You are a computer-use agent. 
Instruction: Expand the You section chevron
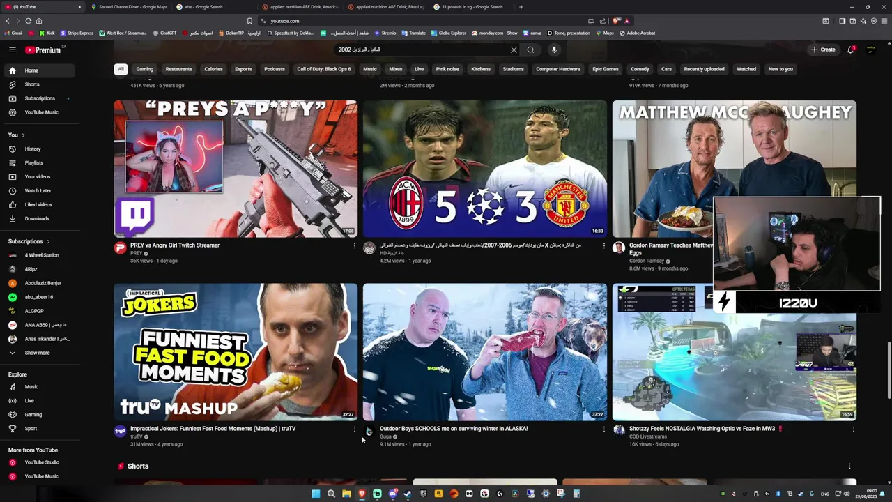(23, 135)
